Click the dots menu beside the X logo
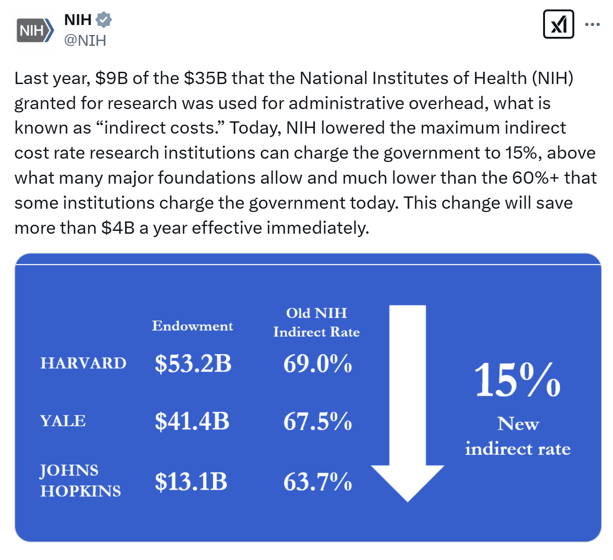This screenshot has width=613, height=560. pos(593,24)
